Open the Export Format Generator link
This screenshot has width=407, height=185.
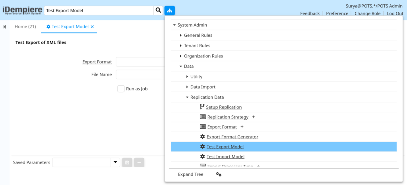[x=232, y=137]
